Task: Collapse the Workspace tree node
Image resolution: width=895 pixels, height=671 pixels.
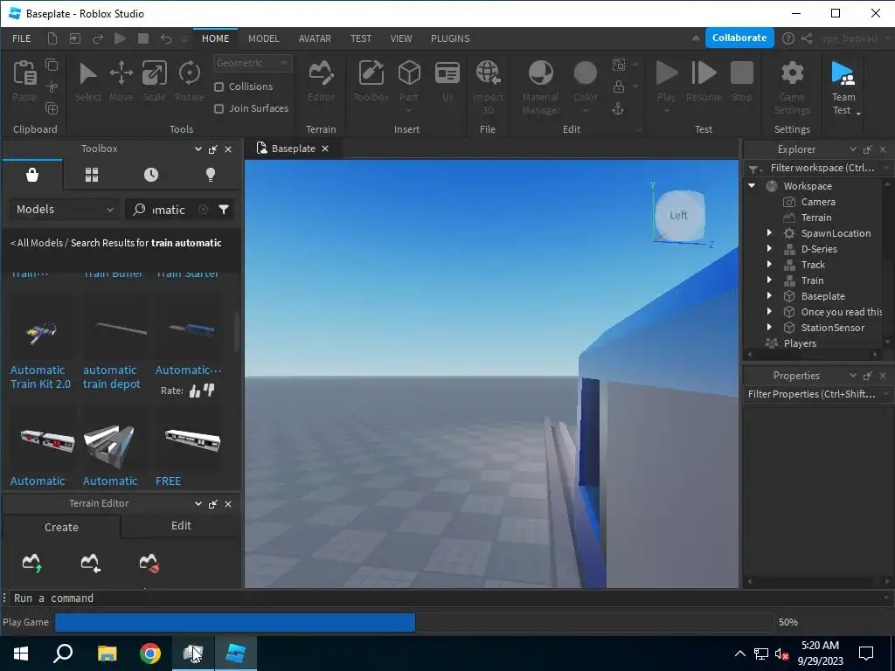Action: [x=752, y=186]
